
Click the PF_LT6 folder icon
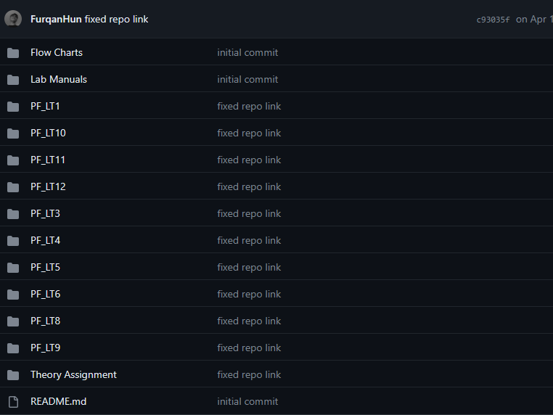[13, 295]
